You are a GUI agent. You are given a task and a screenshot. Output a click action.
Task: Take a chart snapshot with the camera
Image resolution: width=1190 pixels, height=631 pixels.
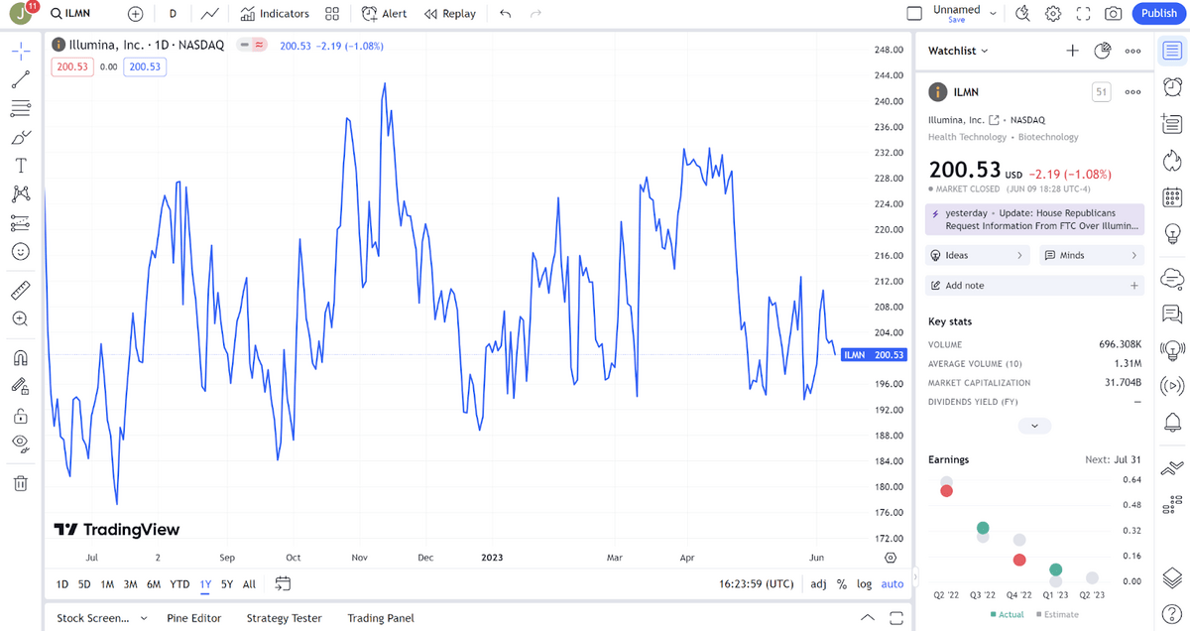pyautogui.click(x=1114, y=14)
